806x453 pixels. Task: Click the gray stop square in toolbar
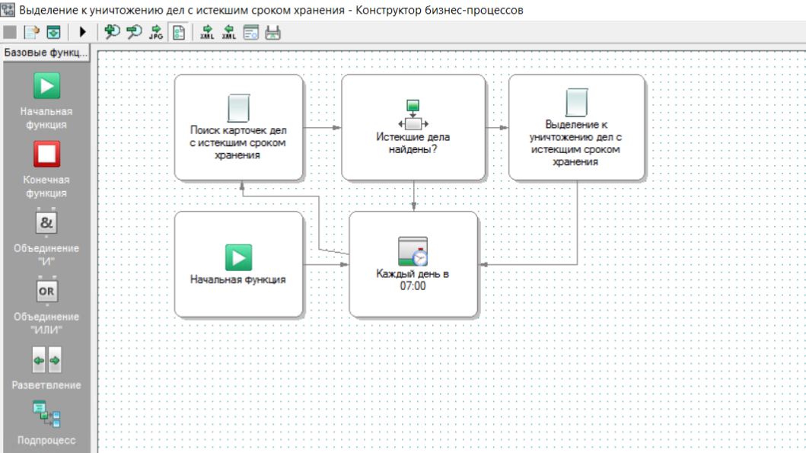coord(10,32)
